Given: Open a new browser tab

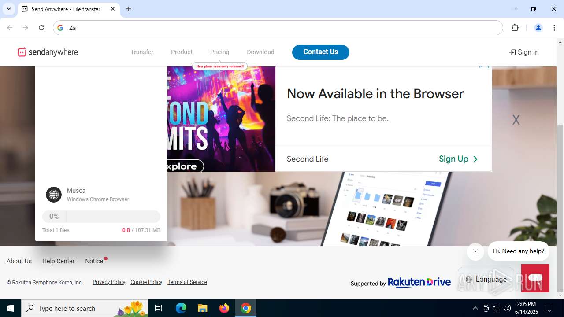Looking at the screenshot, I should [129, 9].
